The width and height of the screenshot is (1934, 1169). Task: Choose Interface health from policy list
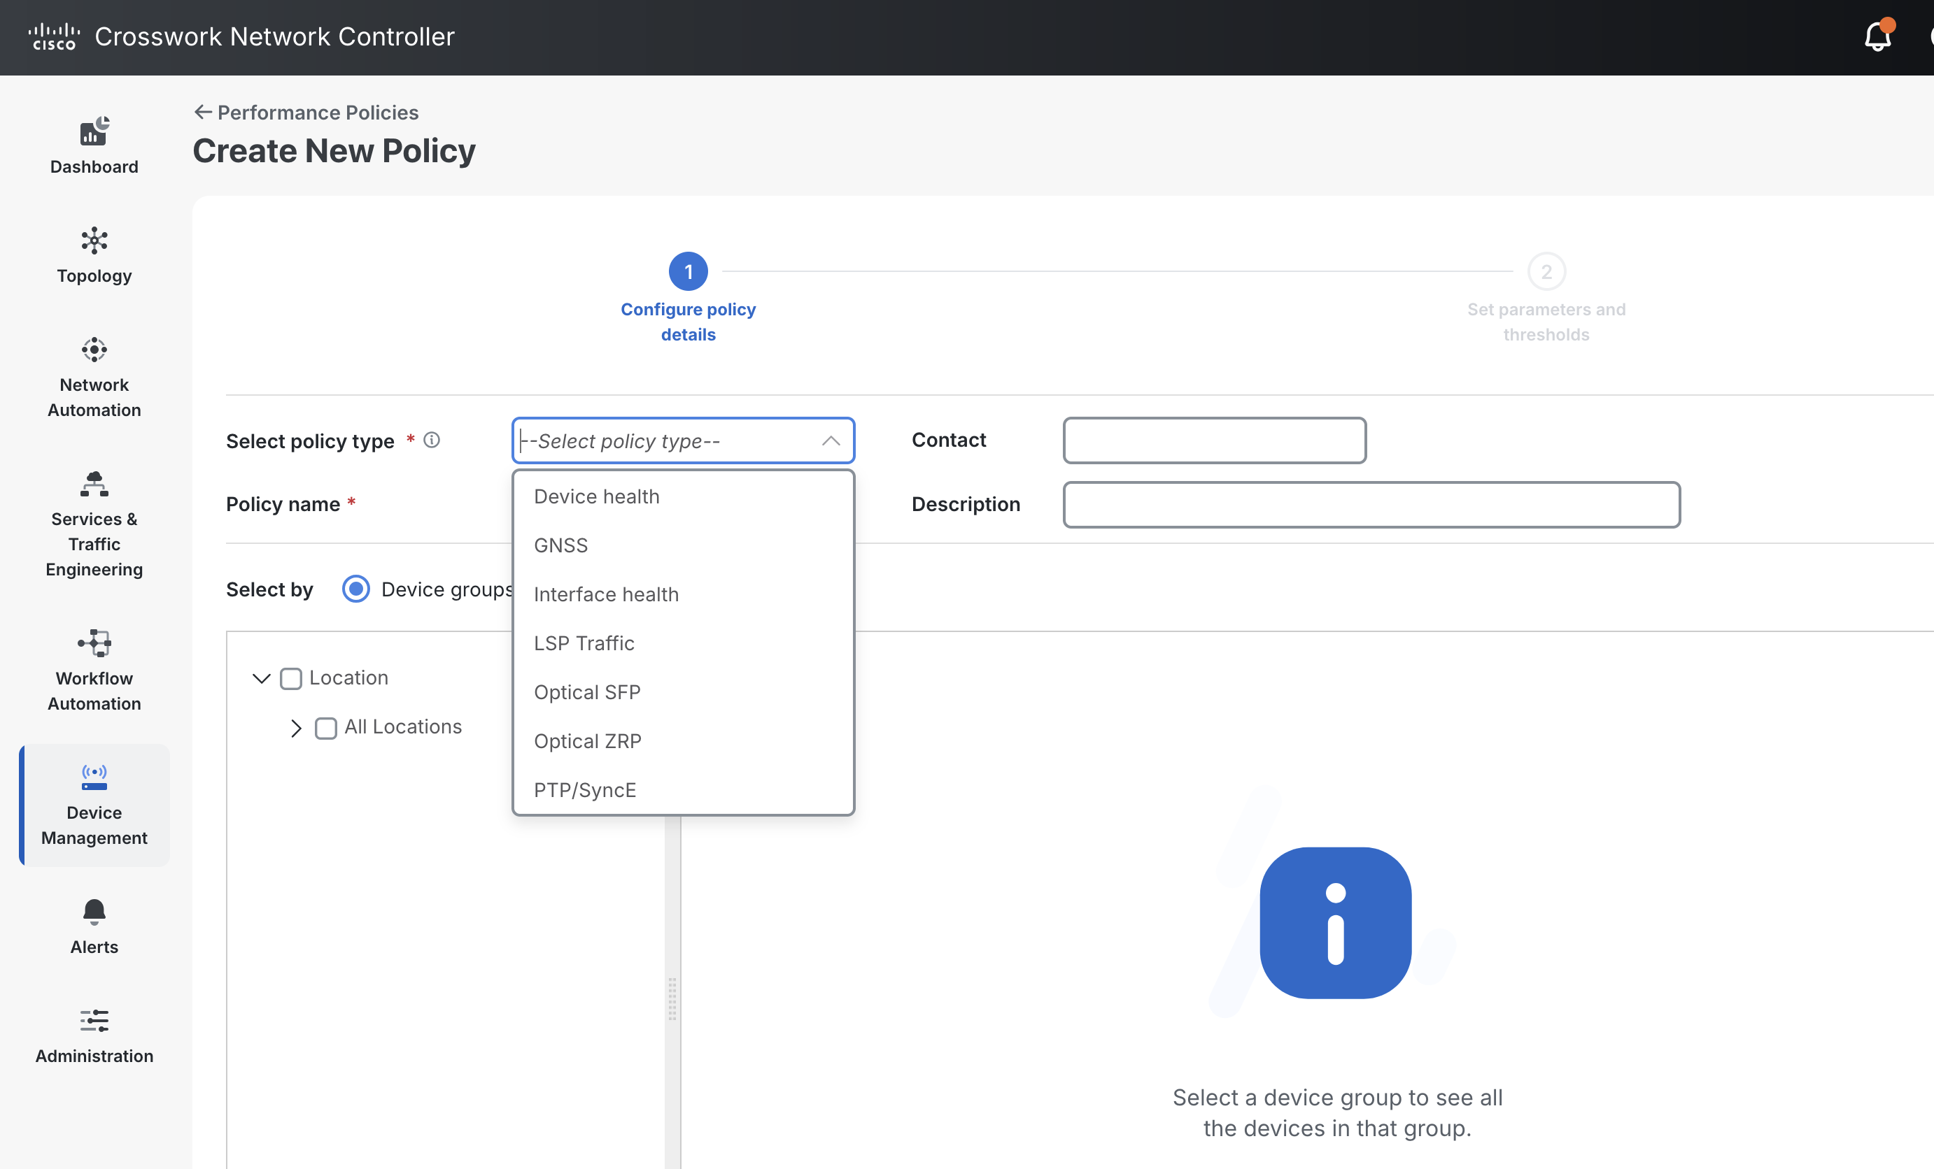point(606,594)
